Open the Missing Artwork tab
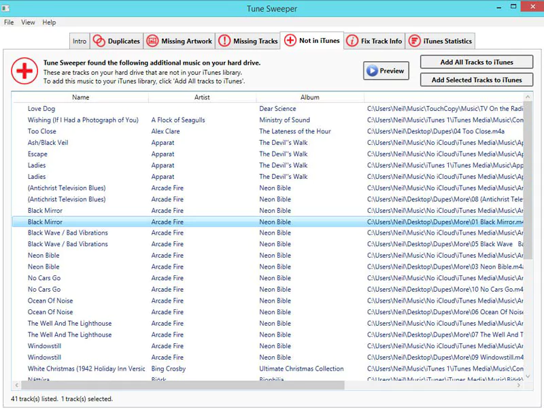Screen dimensions: 544x410 click(180, 41)
